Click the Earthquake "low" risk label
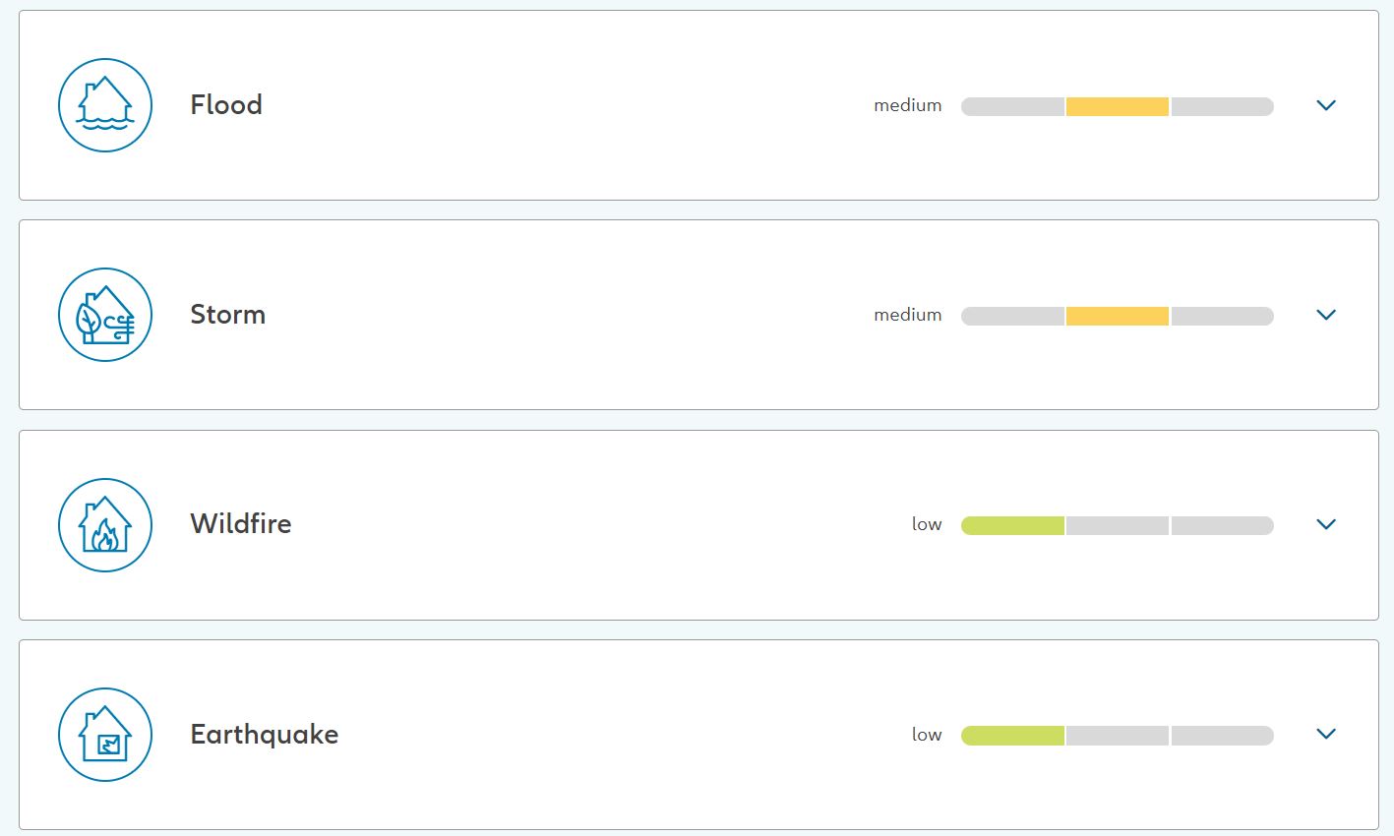This screenshot has width=1394, height=836. [927, 735]
